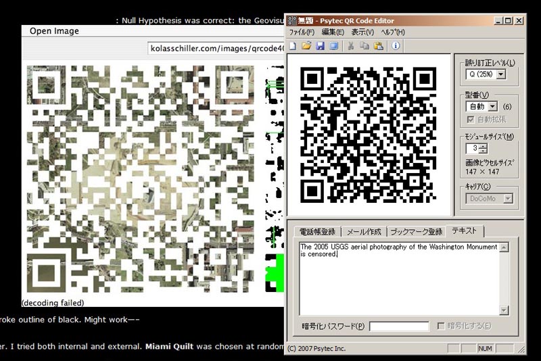This screenshot has width=541, height=361.
Task: Increase module size with stepper up arrow
Action: [483, 146]
